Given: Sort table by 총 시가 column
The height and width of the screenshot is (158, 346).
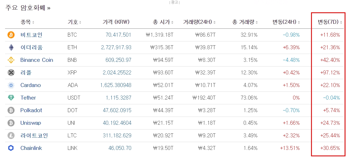Looking at the screenshot, I should pos(163,22).
